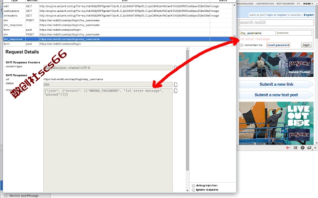Tick the Monitor postMessage checkbox
The width and height of the screenshot is (318, 198).
6,196
